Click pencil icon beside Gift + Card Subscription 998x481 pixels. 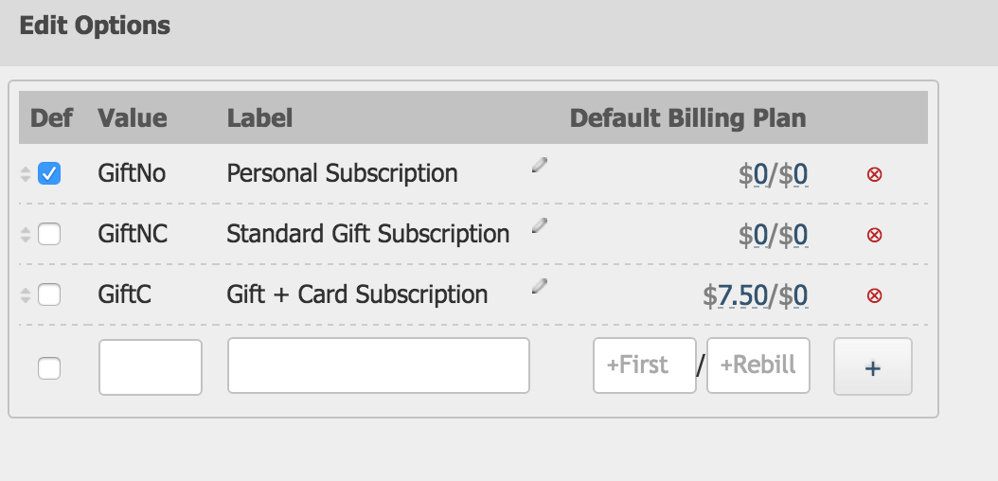(x=540, y=286)
